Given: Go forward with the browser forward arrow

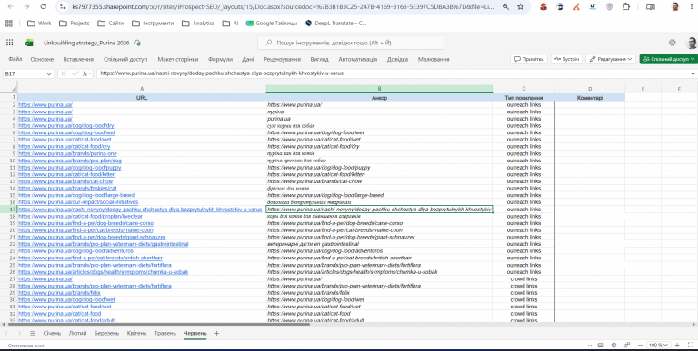Looking at the screenshot, I should click(26, 6).
